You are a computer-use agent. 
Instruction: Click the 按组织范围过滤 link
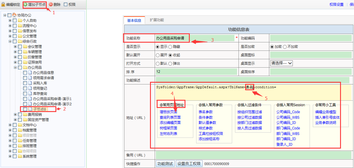click(250, 112)
